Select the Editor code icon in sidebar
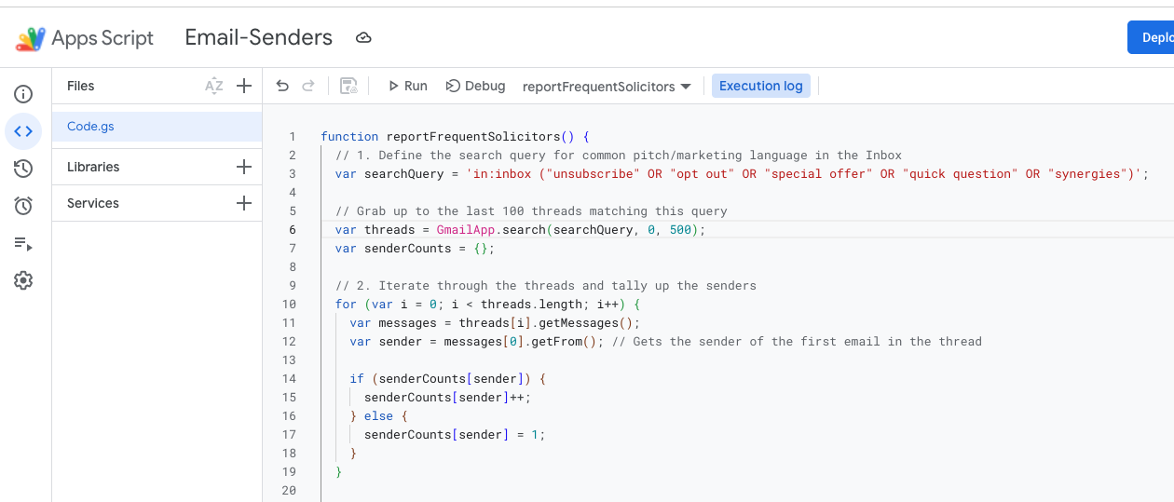 pyautogui.click(x=23, y=131)
